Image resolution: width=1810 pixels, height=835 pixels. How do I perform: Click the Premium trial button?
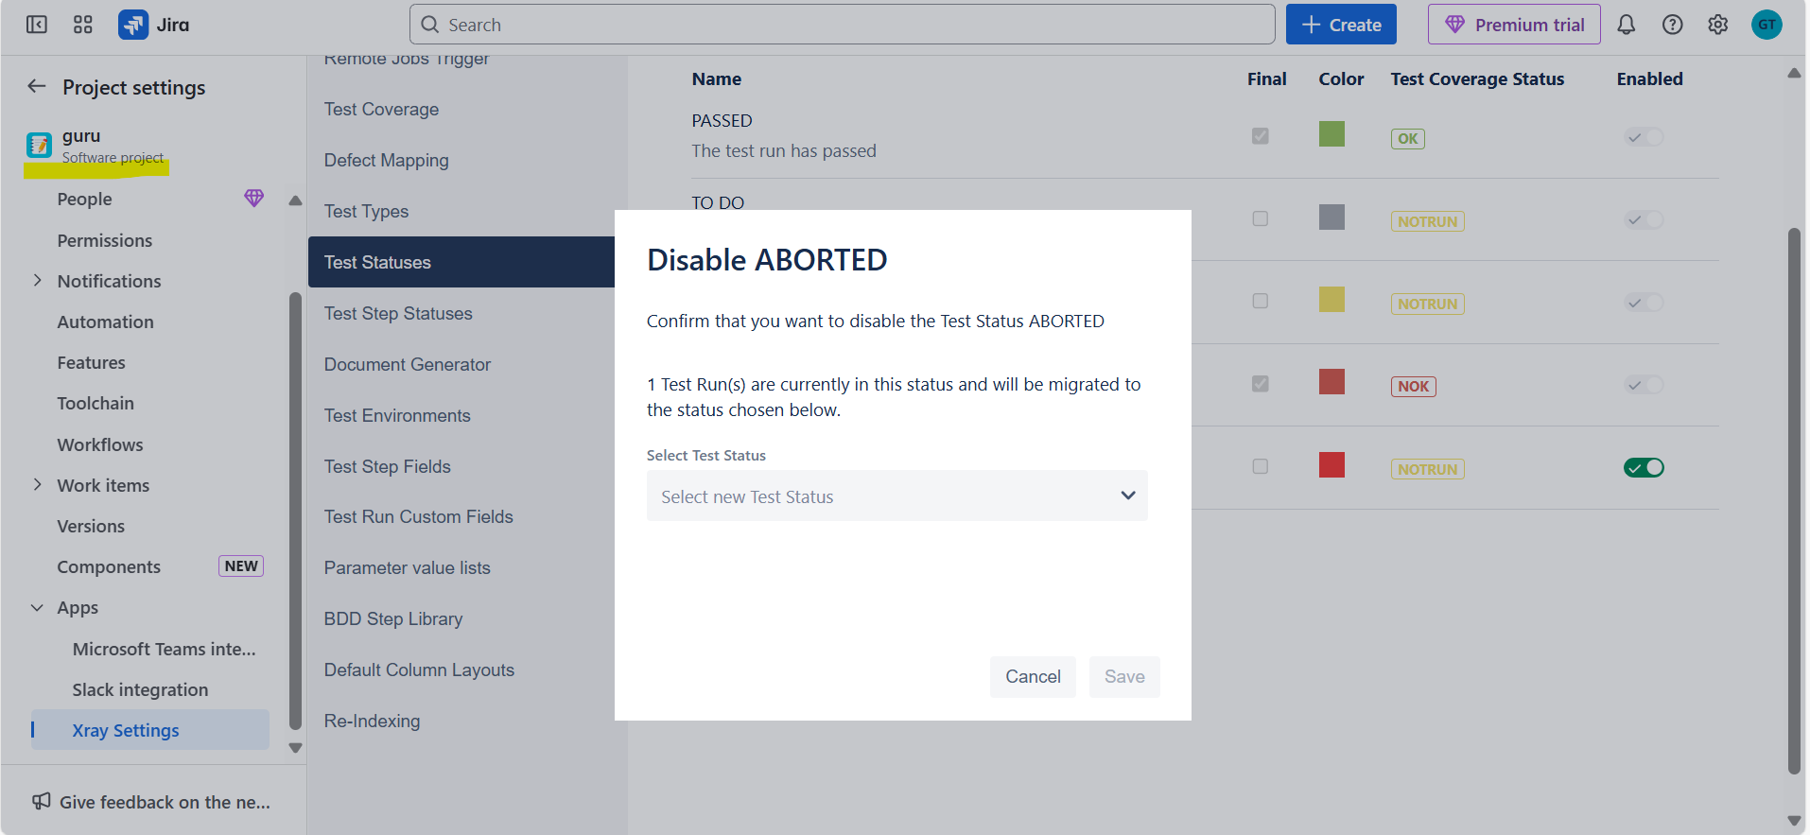pyautogui.click(x=1513, y=25)
